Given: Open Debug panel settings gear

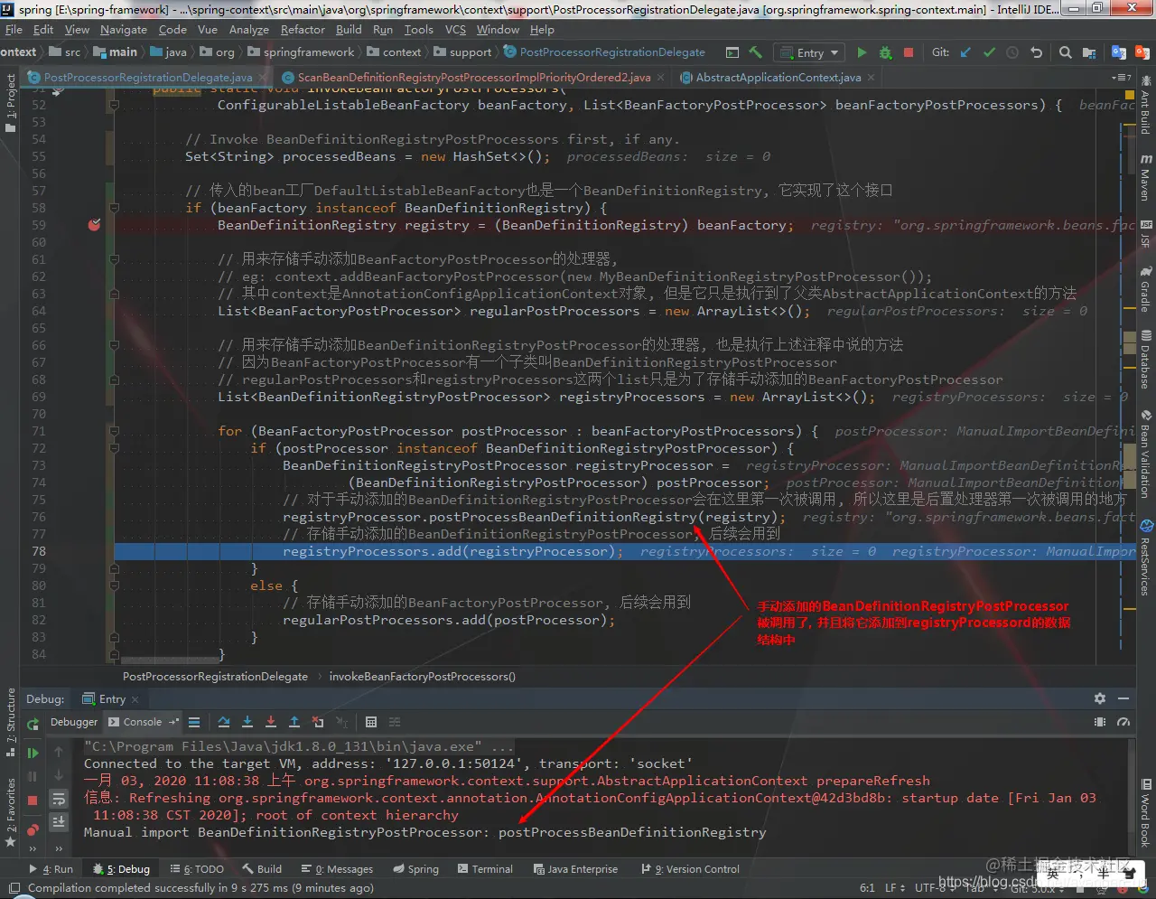Looking at the screenshot, I should point(1099,698).
